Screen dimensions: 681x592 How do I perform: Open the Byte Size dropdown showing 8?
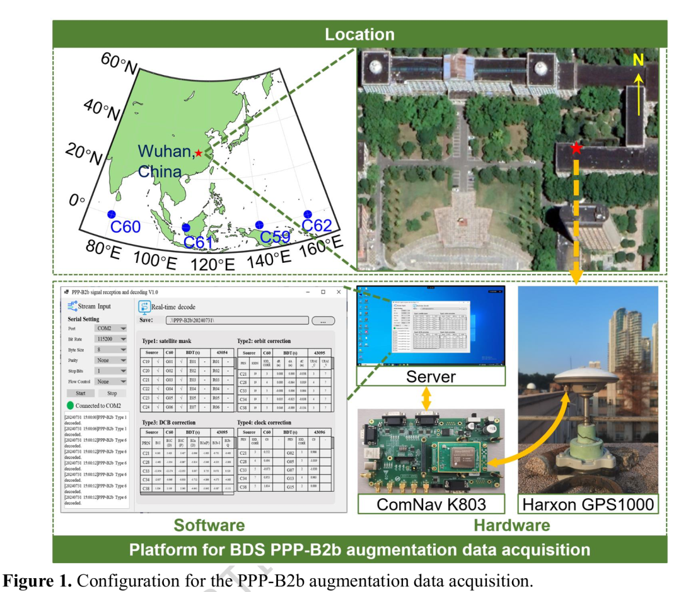(111, 350)
